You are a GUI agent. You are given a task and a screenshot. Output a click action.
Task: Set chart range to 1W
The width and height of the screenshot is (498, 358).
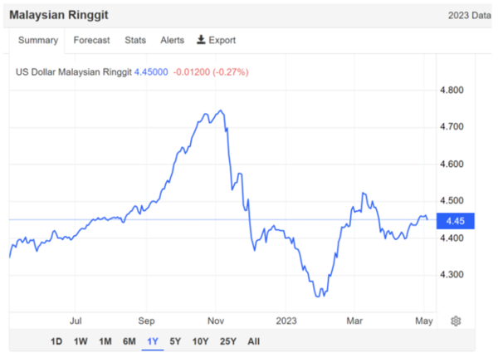(x=81, y=341)
